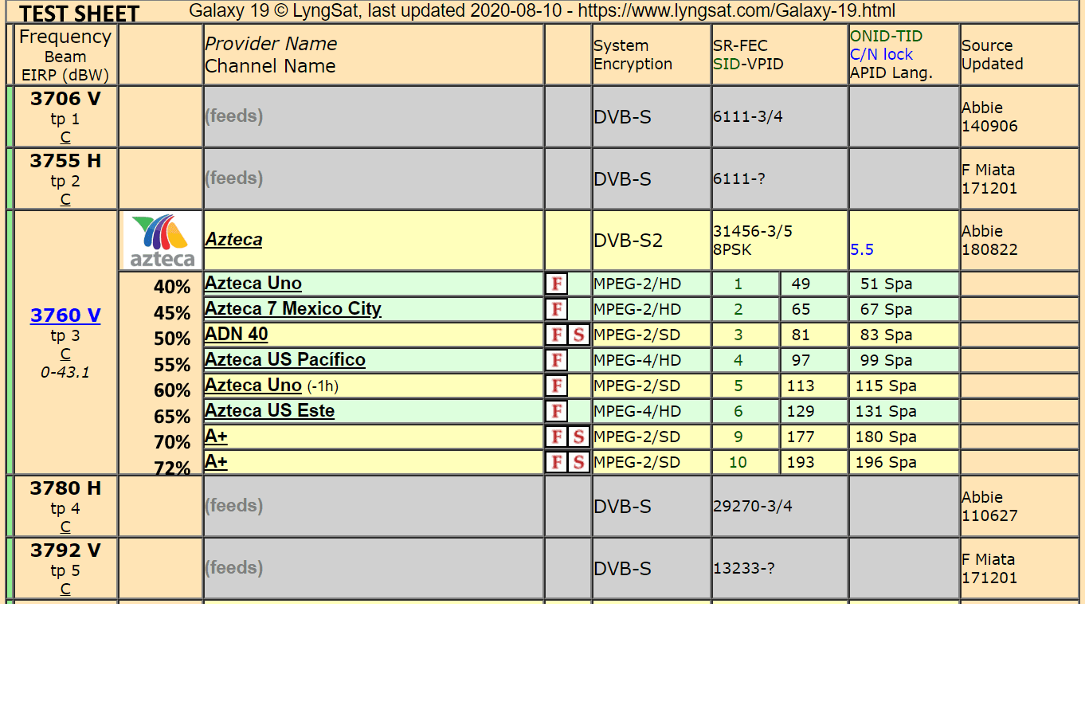Click the 29270-3/4 symbol rate cell

click(779, 506)
